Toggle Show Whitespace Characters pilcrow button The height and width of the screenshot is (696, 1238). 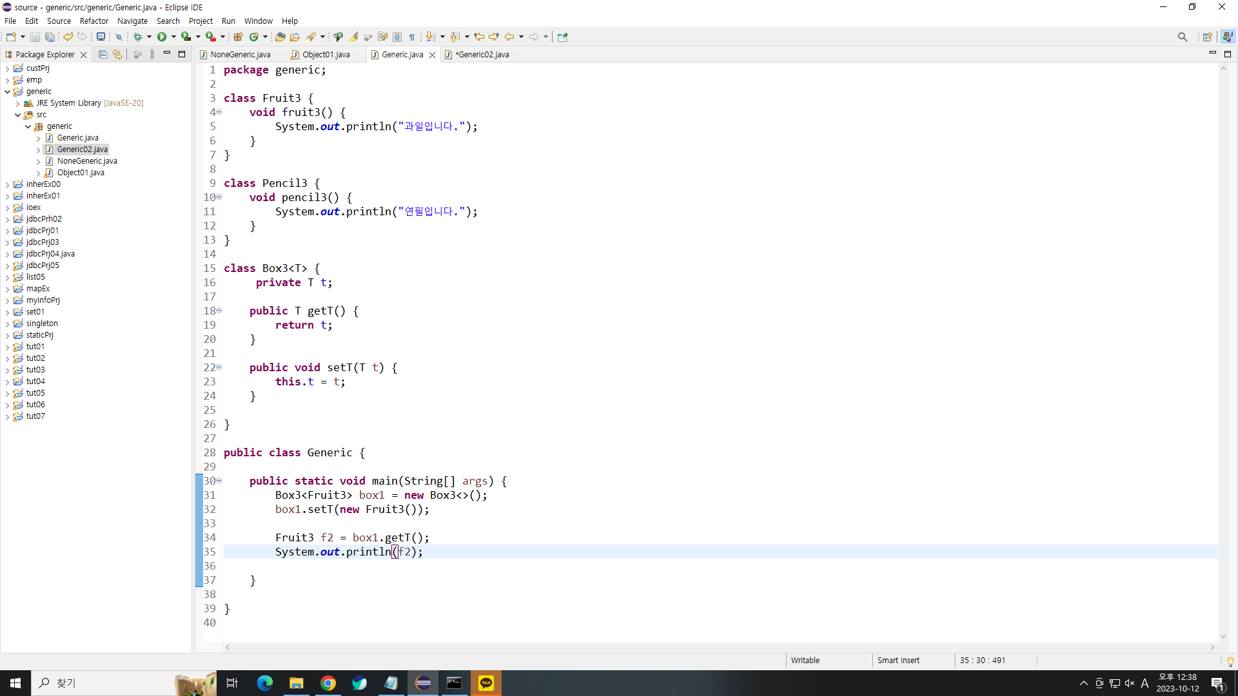tap(412, 37)
